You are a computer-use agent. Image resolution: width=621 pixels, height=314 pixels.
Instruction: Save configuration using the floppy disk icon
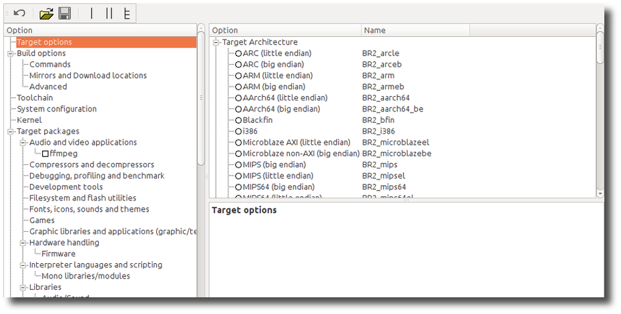pyautogui.click(x=65, y=13)
